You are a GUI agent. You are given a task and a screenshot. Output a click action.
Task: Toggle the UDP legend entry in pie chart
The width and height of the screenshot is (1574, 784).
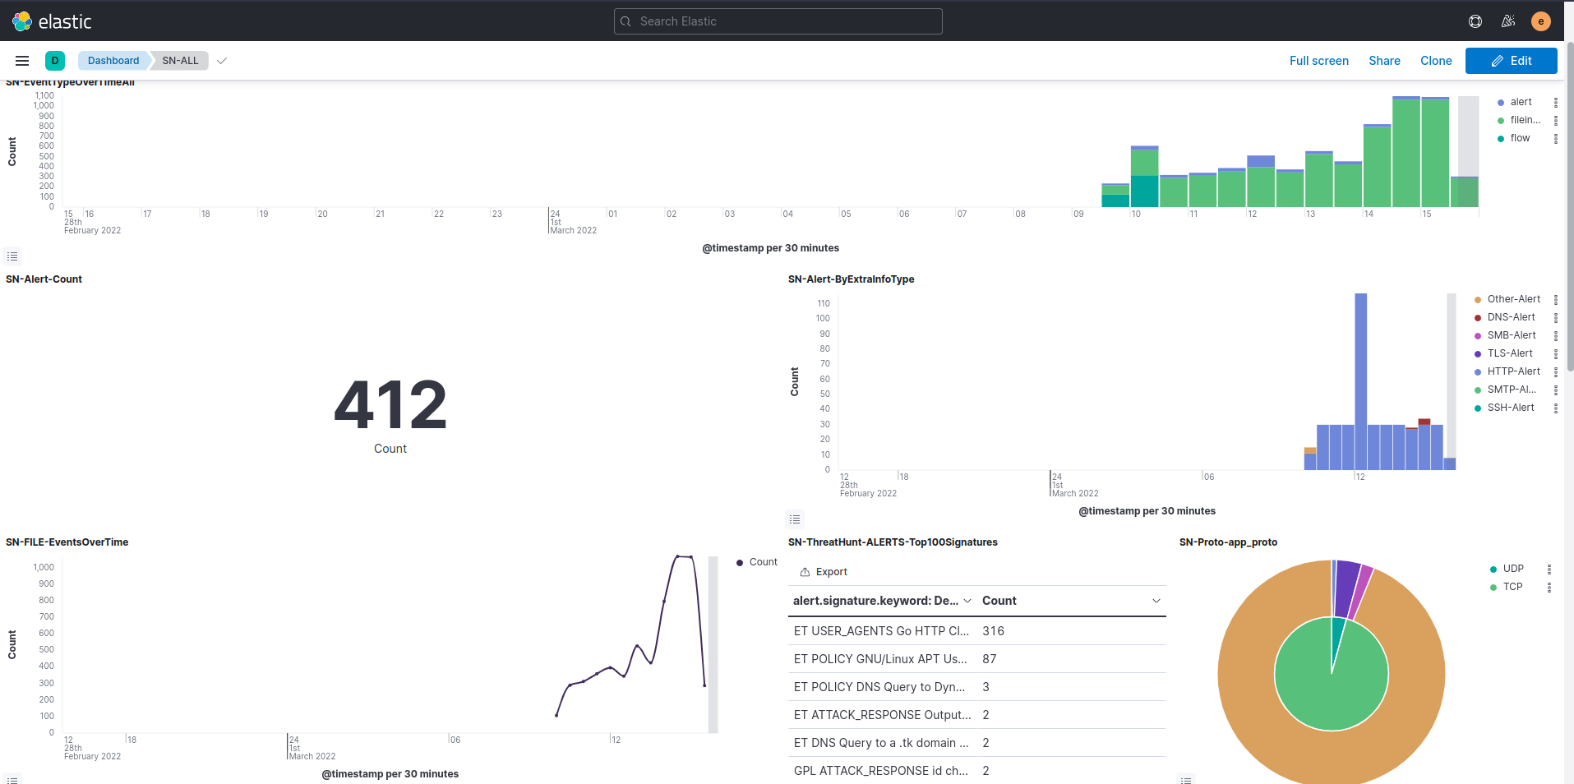[x=1513, y=569]
